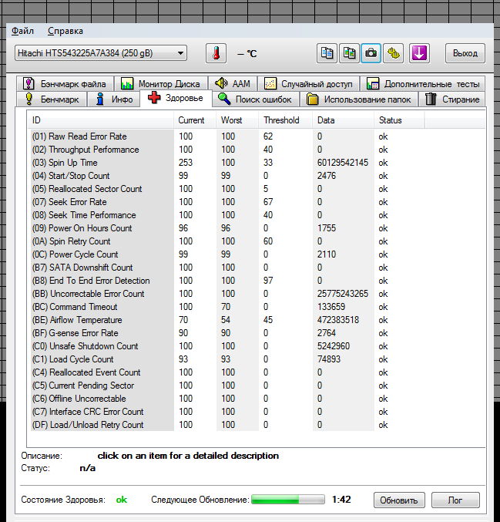Switch to the Дополнительные тесты tab
This screenshot has height=522, width=500.
coord(422,83)
